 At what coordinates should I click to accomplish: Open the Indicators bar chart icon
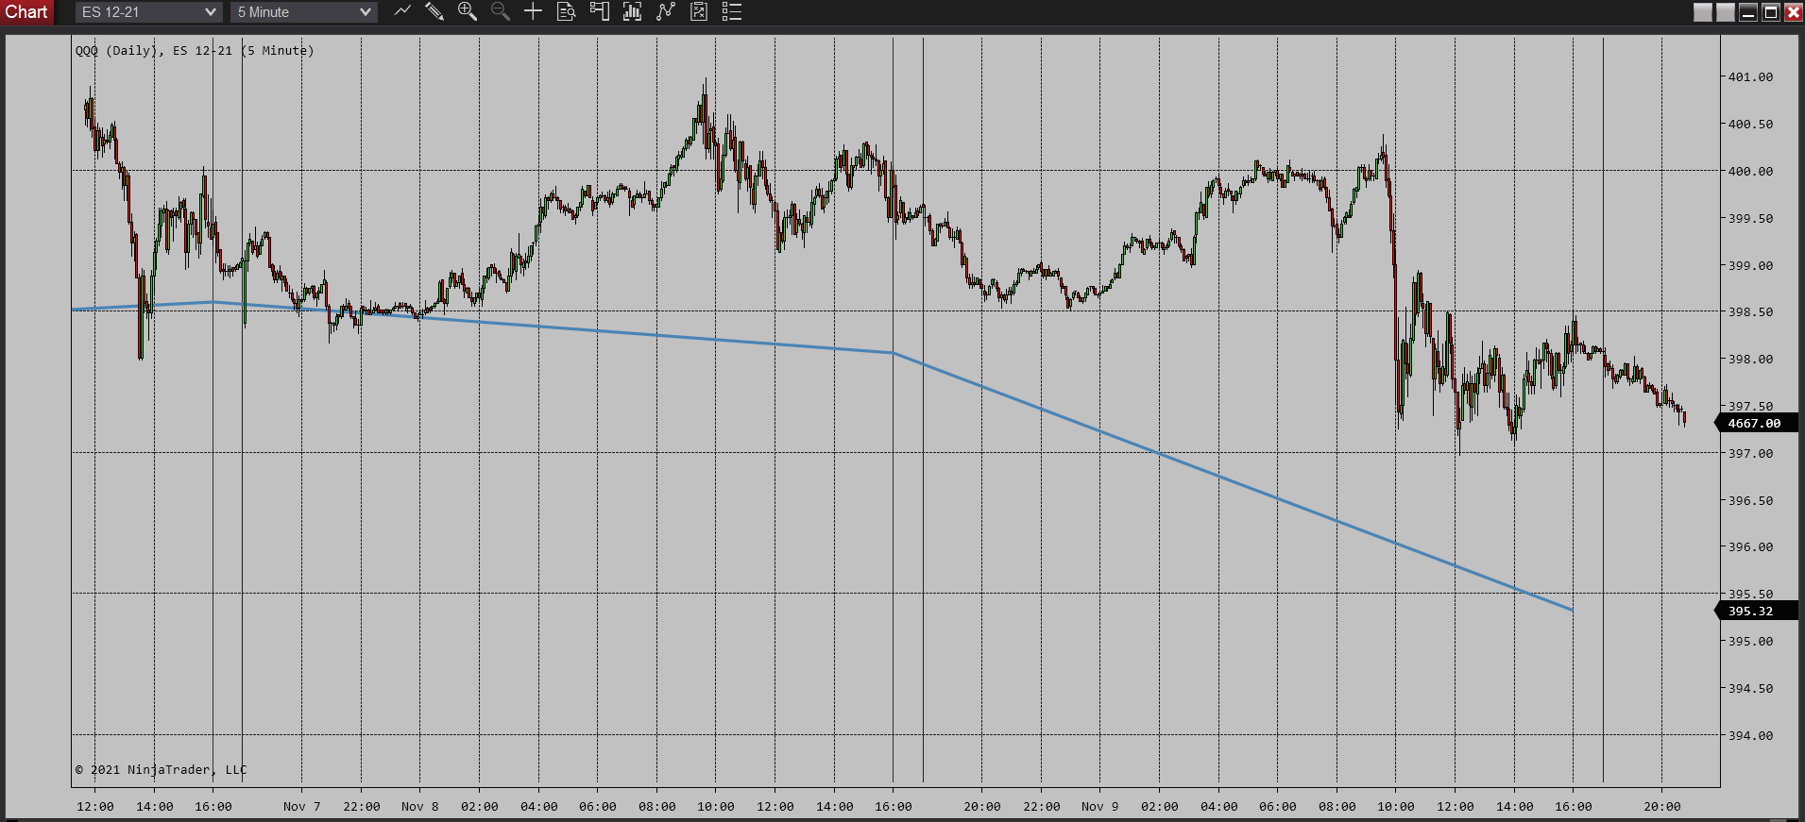click(x=633, y=11)
